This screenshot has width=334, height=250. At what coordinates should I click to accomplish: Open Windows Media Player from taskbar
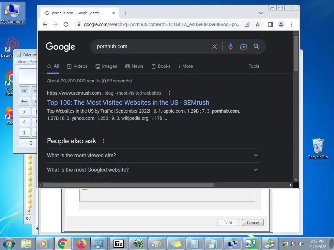click(44, 243)
